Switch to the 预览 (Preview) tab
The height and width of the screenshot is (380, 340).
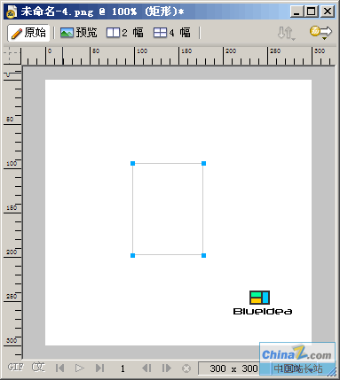click(x=79, y=33)
